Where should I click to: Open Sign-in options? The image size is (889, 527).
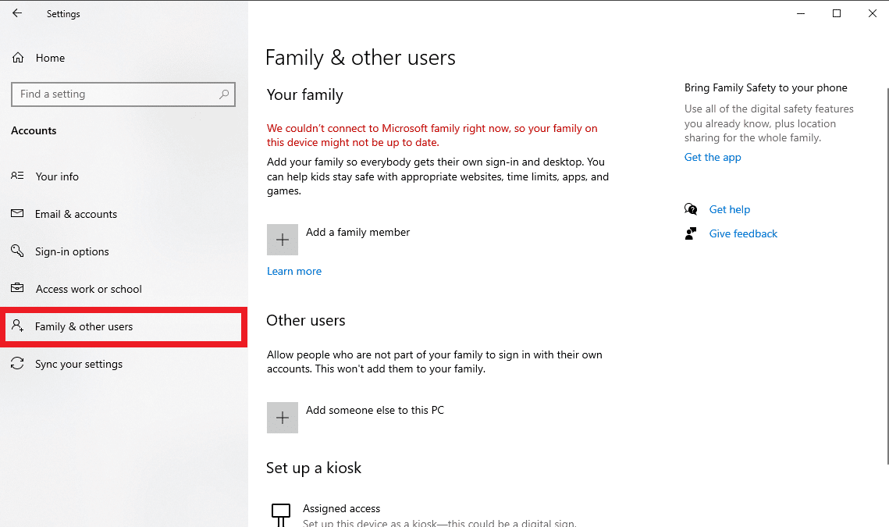72,251
